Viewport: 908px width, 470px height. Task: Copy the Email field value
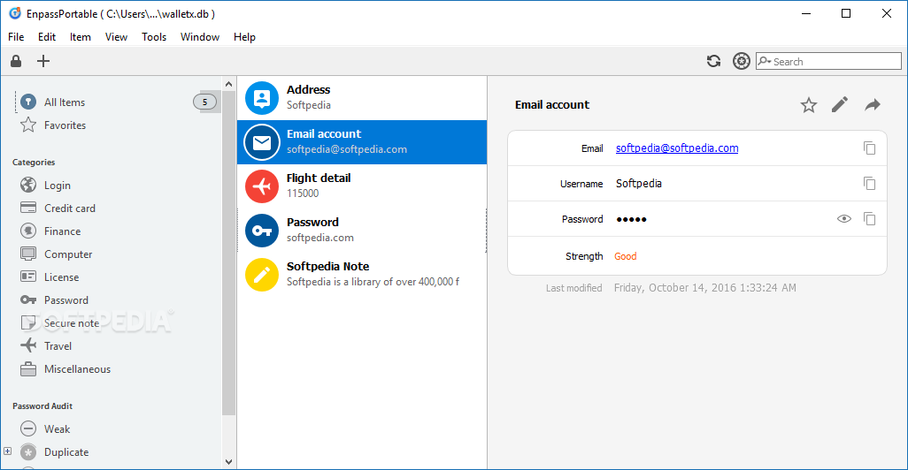coord(869,148)
